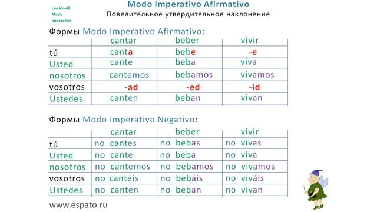This screenshot has width=377, height=212.
Task: Click the affirmative cantemos cell
Action: (129, 75)
